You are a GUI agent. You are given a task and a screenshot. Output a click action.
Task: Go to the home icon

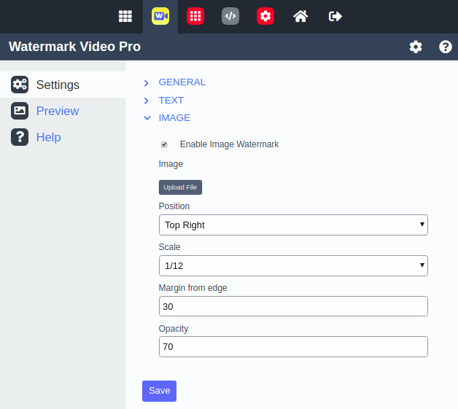click(300, 16)
